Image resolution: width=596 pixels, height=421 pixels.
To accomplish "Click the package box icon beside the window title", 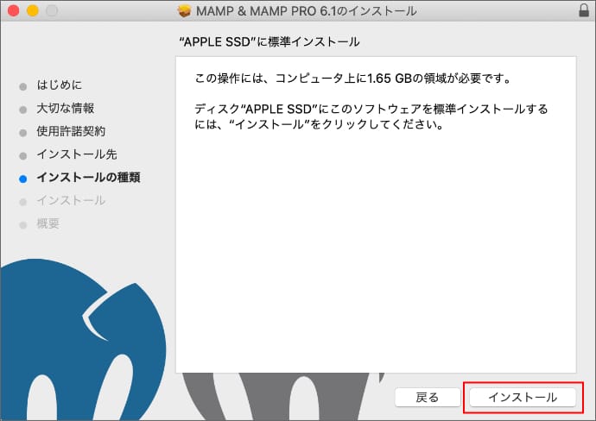I will [x=183, y=11].
